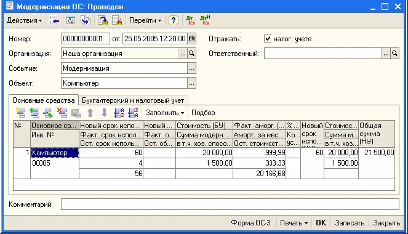Open calendar picker next to date field
Viewport: 408px width, 234px height.
coord(191,39)
